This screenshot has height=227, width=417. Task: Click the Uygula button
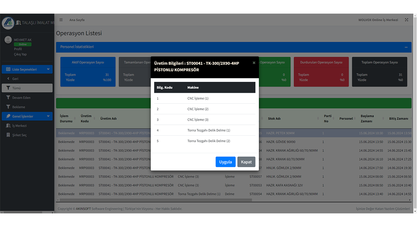[226, 162]
